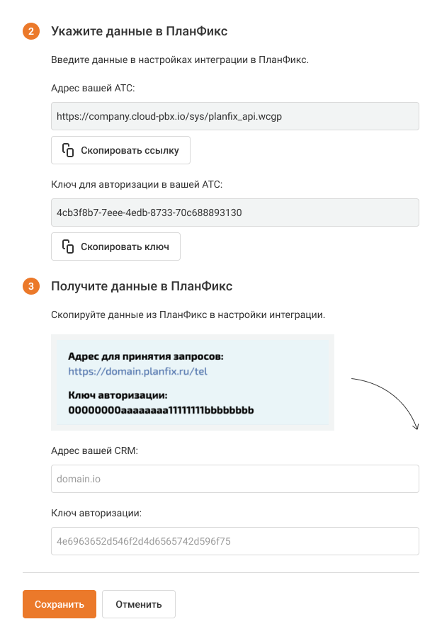This screenshot has width=442, height=641.
Task: Open the https://domain.planfix.ru/tel example link
Action: (x=137, y=370)
